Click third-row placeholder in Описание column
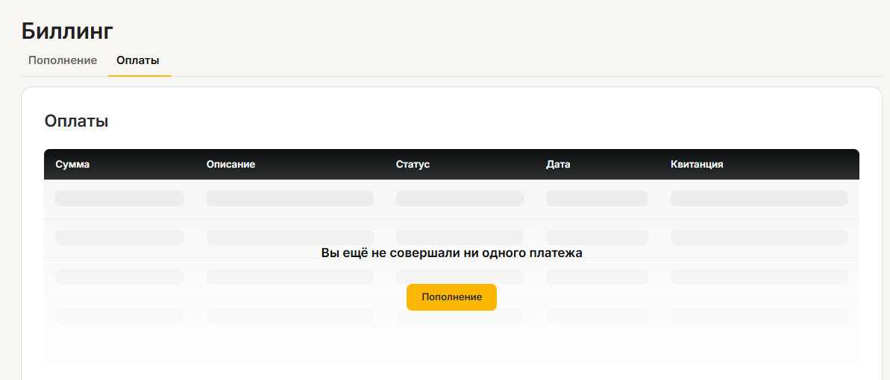This screenshot has height=380, width=890. coord(289,276)
